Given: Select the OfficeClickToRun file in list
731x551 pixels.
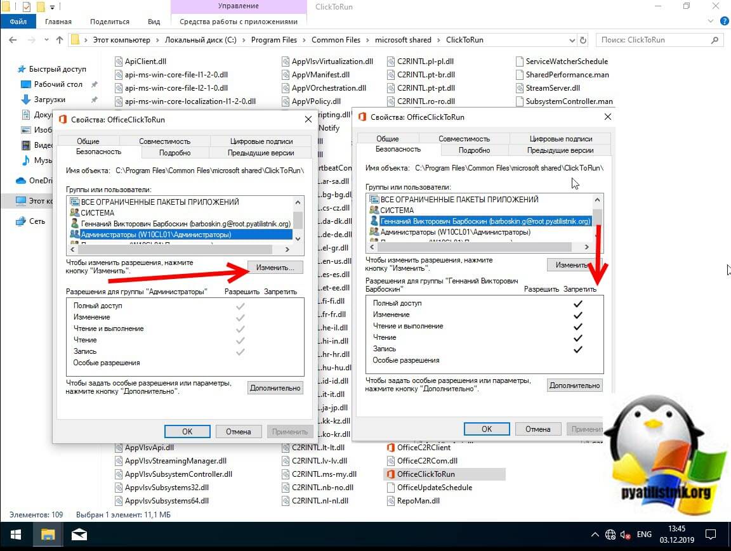Looking at the screenshot, I should pyautogui.click(x=425, y=474).
